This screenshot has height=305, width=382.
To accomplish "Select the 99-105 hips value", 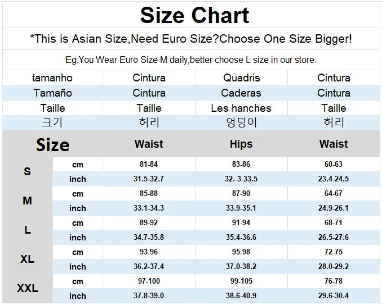I will point(241,281).
